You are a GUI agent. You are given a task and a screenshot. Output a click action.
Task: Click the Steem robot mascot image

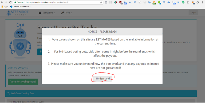20,41
